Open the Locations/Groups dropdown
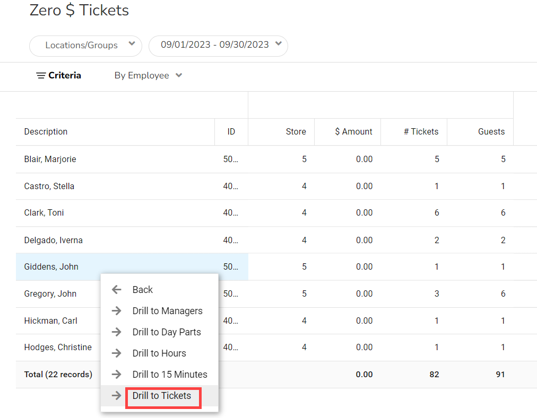 click(x=85, y=46)
